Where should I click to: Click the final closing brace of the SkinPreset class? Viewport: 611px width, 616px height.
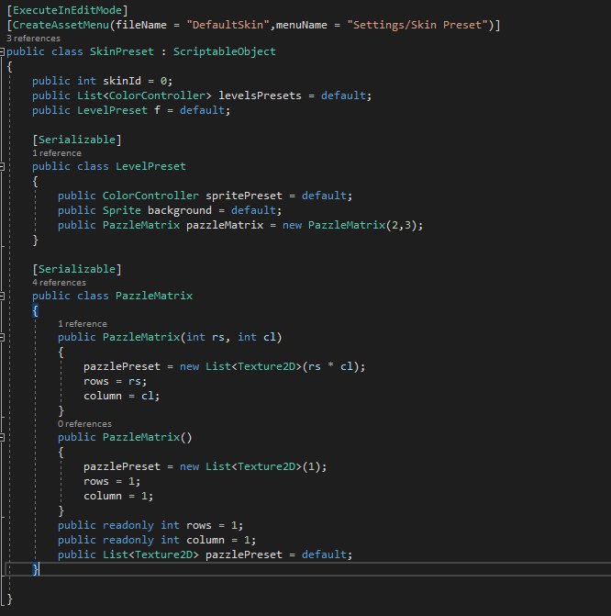[x=10, y=599]
